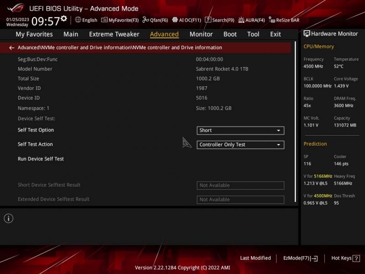Click the 146 pts cooler score
The height and width of the screenshot is (274, 365).
point(341,164)
